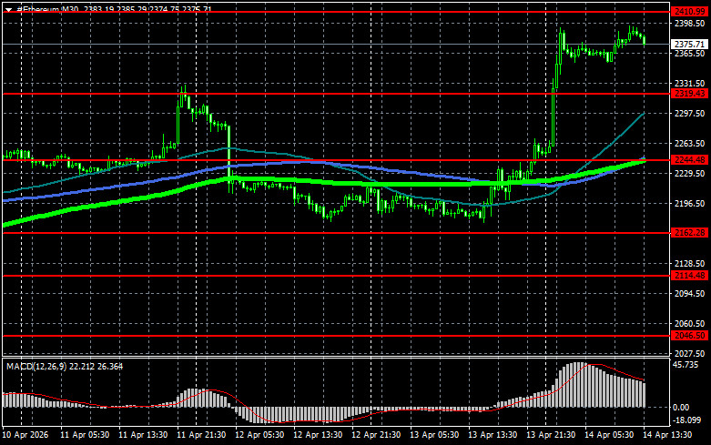Click the 10 Apr 2026 time label

[x=25, y=435]
